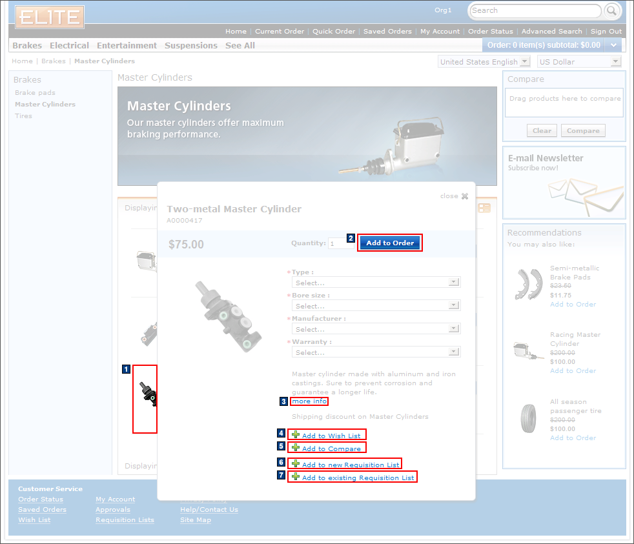Viewport: 634px width, 544px height.
Task: Open the Type dropdown
Action: (x=376, y=283)
